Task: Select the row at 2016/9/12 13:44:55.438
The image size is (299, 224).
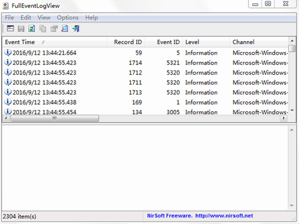Action: pos(145,102)
